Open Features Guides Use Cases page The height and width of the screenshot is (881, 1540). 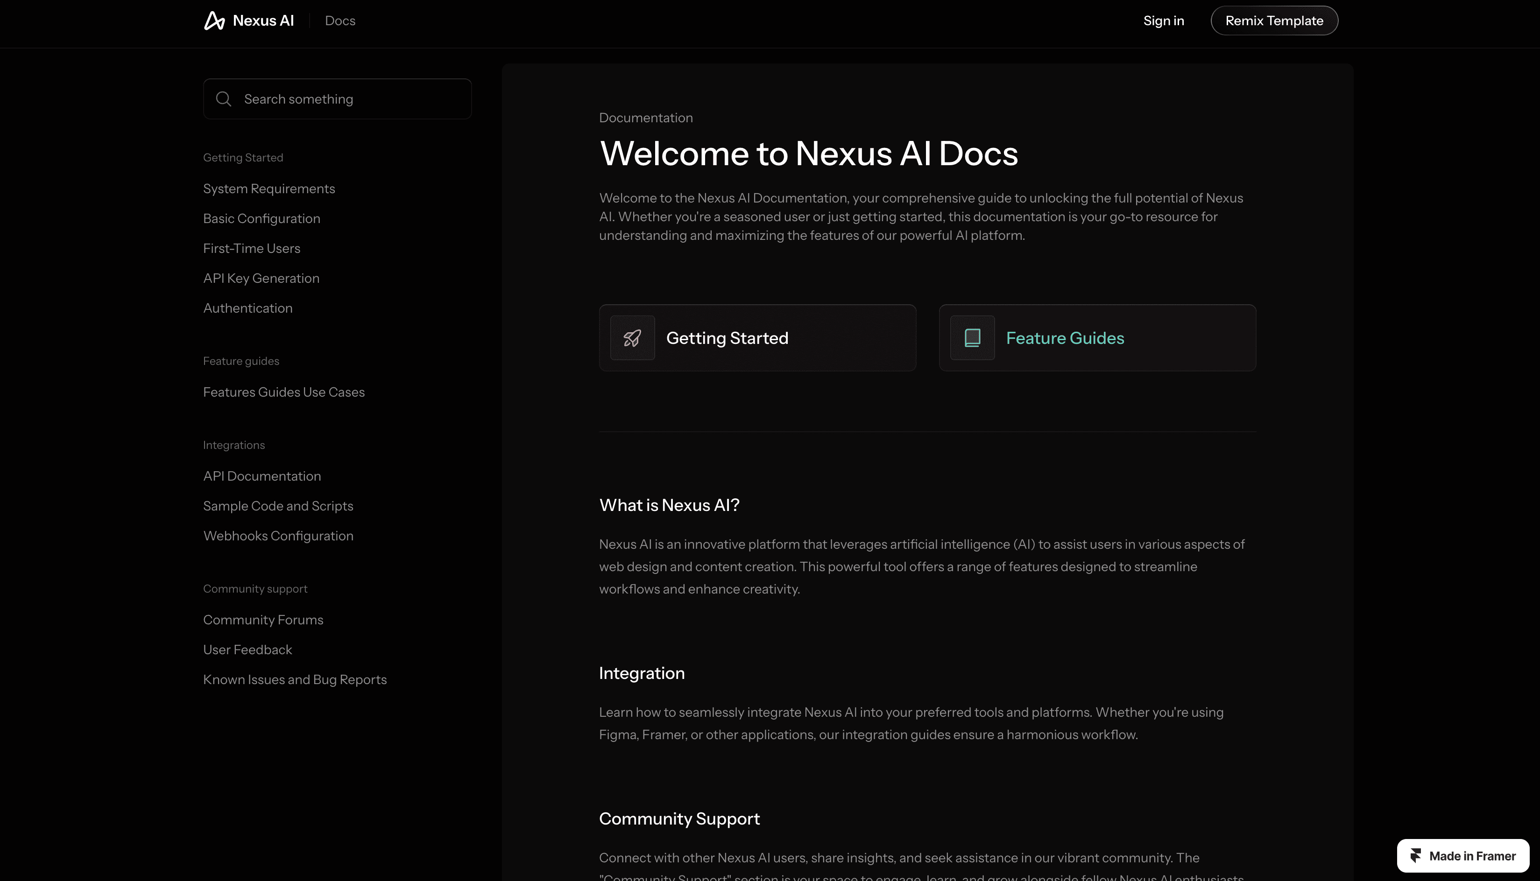pos(283,392)
